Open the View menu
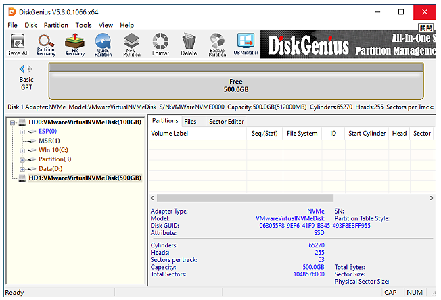The height and width of the screenshot is (300, 441). tap(106, 25)
